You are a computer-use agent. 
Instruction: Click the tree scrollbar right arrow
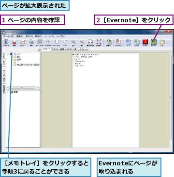pyautogui.click(x=38, y=88)
